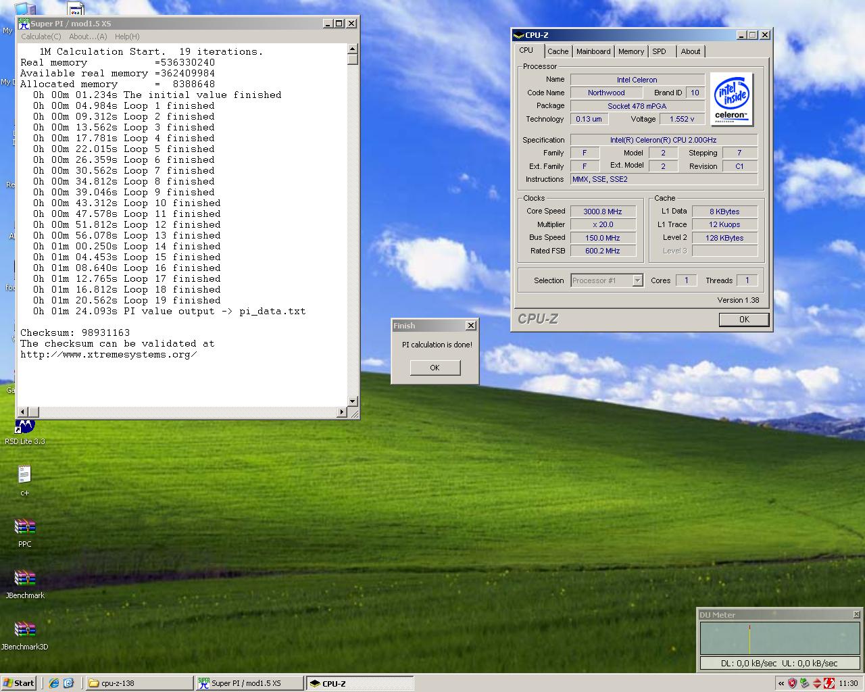Click the Level 2 128 KBytes field
The image size is (865, 692).
pos(724,238)
